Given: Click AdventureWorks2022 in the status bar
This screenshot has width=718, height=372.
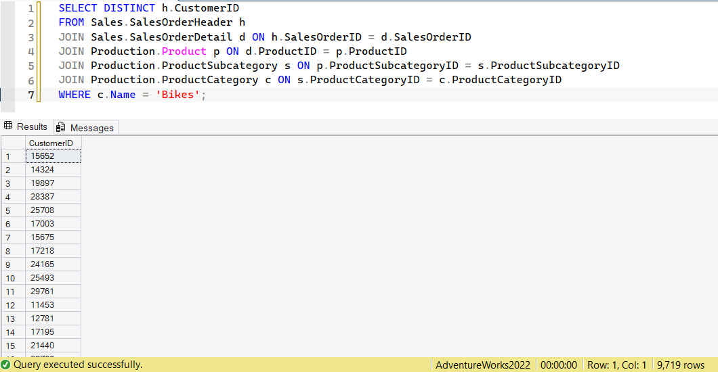Looking at the screenshot, I should [x=483, y=365].
